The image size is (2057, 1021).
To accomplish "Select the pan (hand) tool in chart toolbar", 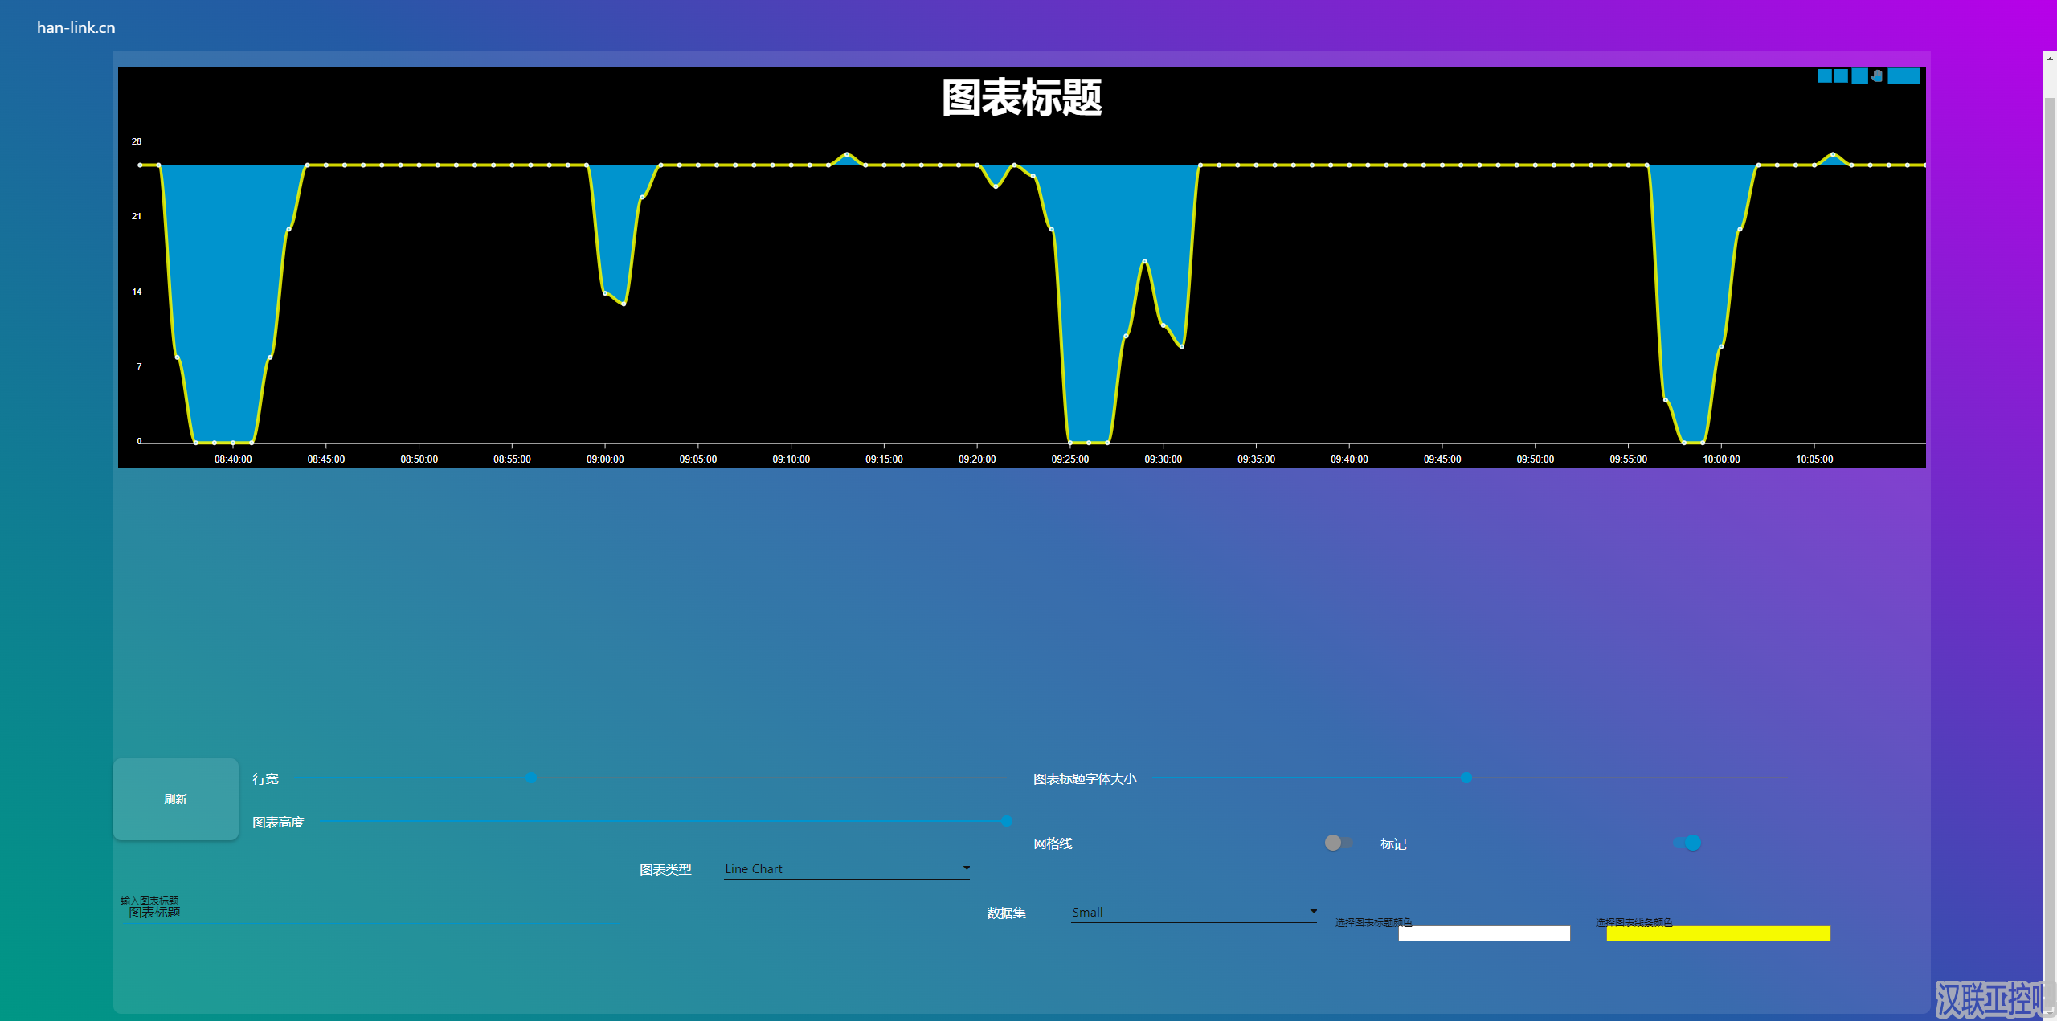I will coord(1876,76).
